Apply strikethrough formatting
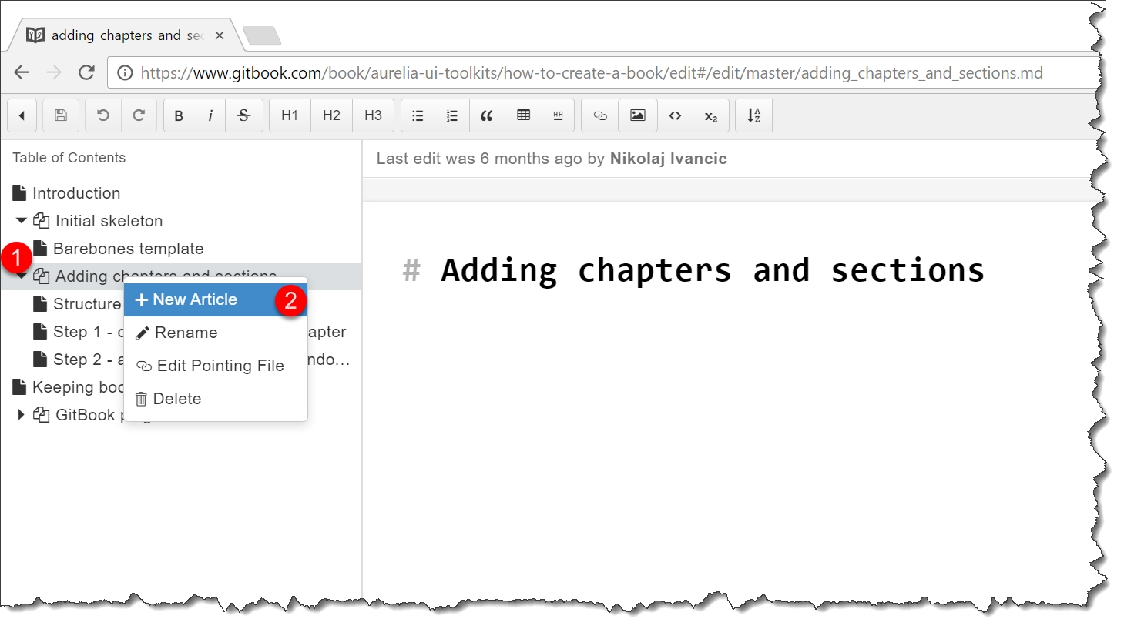 click(x=243, y=115)
